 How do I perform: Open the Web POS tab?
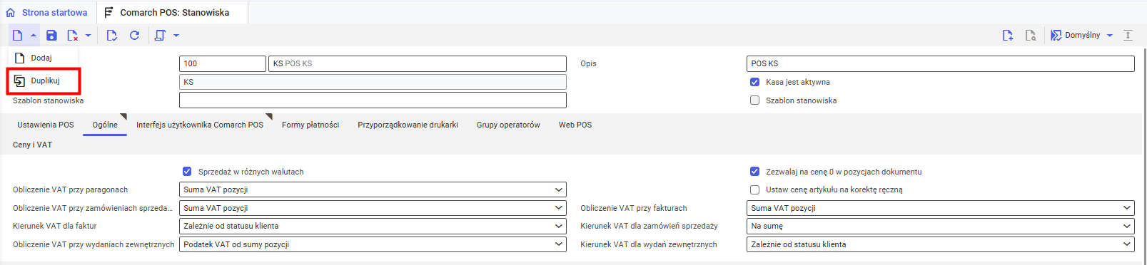(x=575, y=125)
